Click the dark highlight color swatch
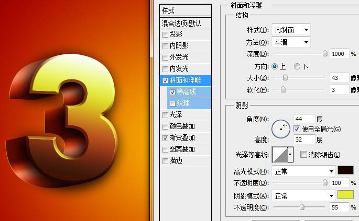This screenshot has width=359, height=221. pos(345,170)
